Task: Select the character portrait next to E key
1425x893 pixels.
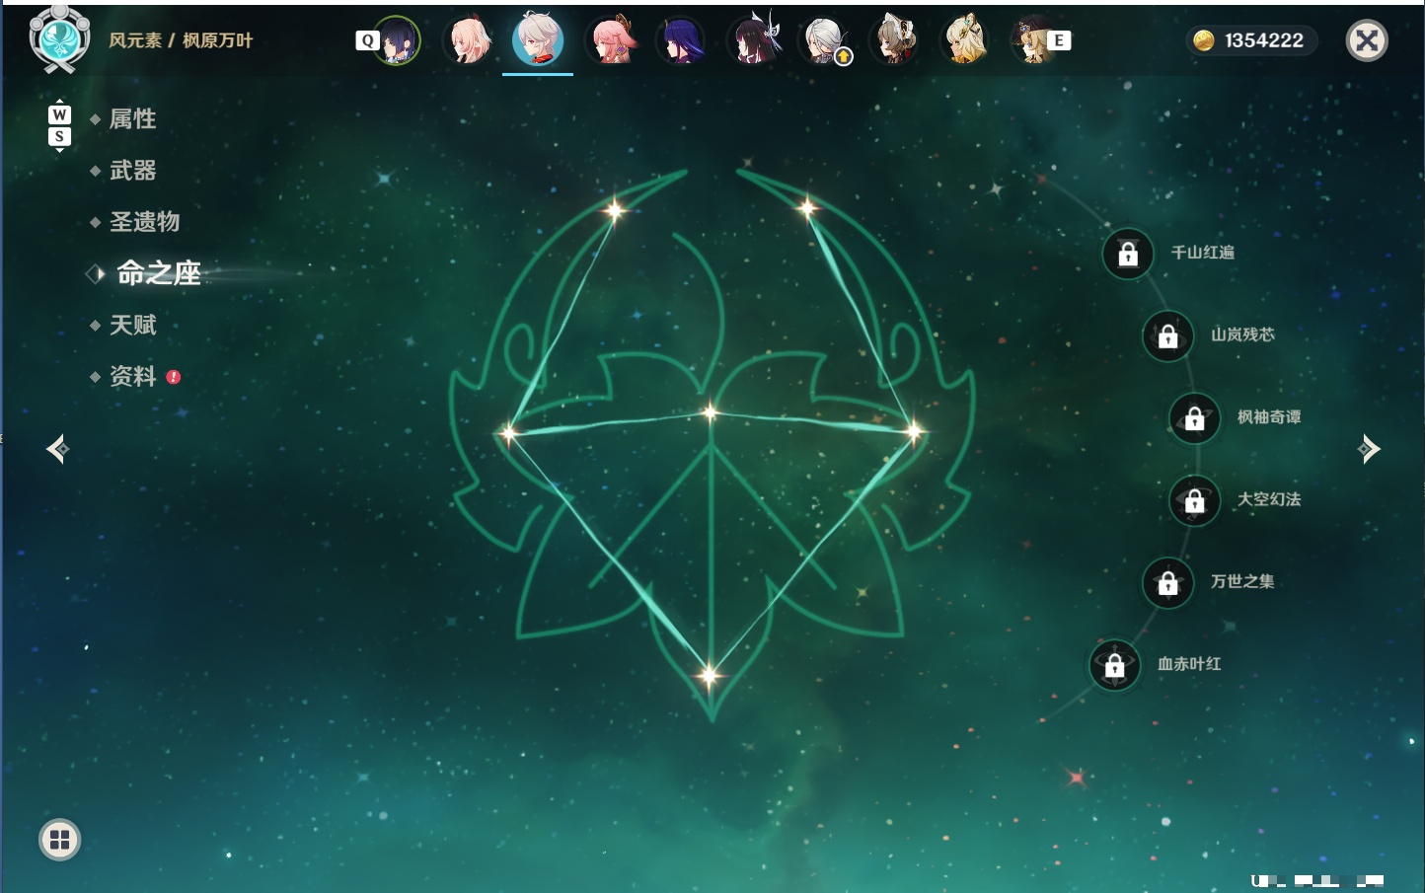Action: pos(1033,40)
